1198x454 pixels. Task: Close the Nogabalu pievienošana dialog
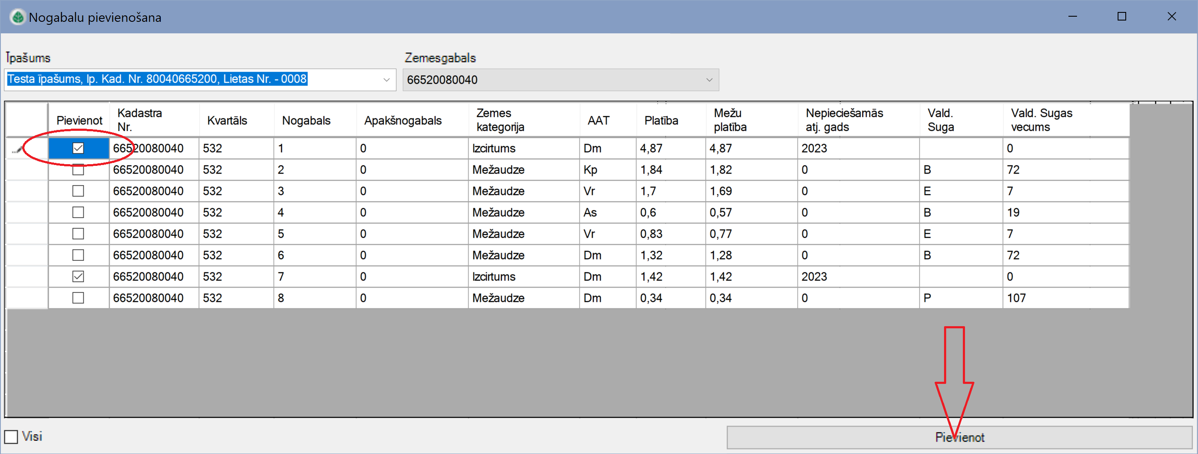(x=1171, y=17)
